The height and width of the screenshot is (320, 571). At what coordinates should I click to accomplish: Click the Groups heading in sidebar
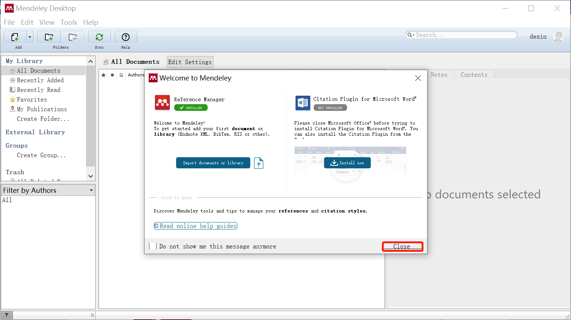click(x=17, y=145)
